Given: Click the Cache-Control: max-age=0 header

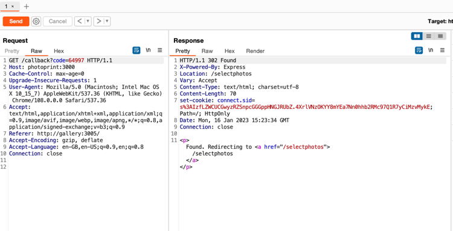Looking at the screenshot, I should [47, 74].
